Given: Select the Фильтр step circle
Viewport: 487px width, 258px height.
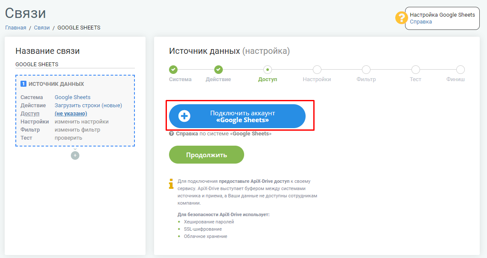Looking at the screenshot, I should coord(366,69).
